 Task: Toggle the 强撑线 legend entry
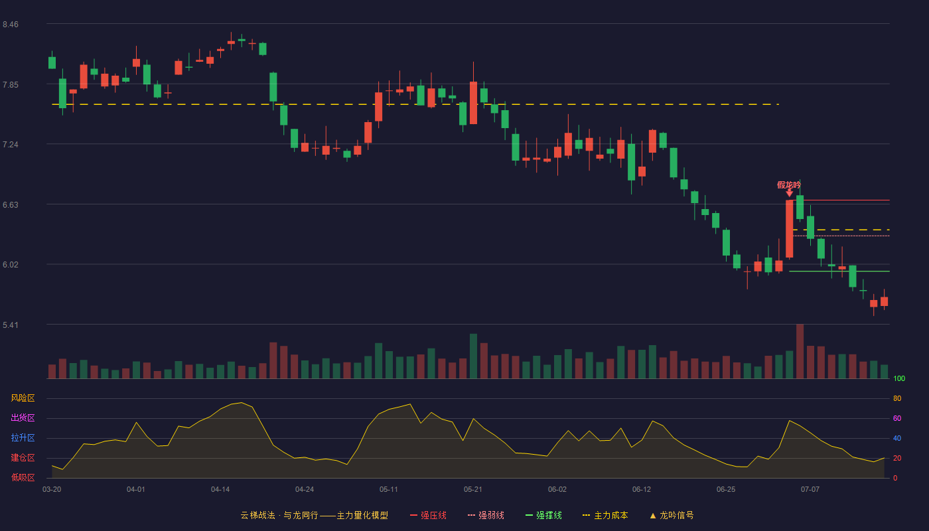(543, 515)
